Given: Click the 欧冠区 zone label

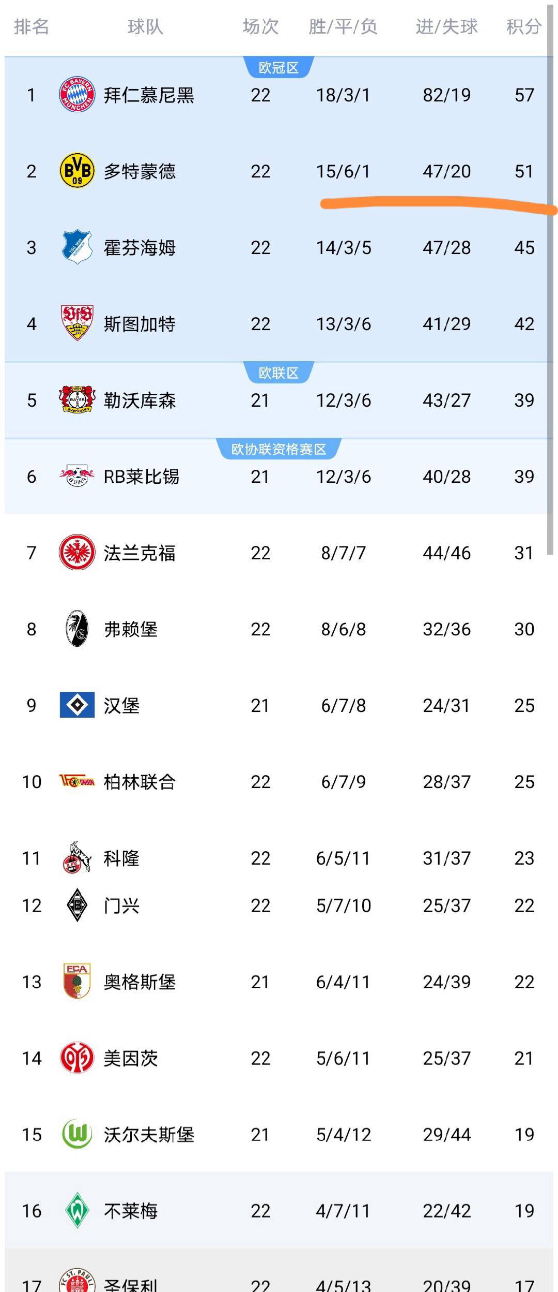Looking at the screenshot, I should 278,68.
